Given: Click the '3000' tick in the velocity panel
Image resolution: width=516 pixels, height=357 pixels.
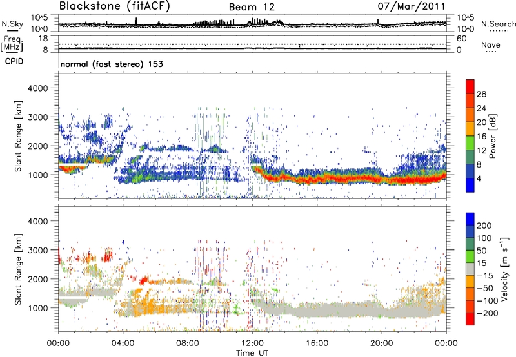Looking at the screenshot, I should (x=37, y=250).
